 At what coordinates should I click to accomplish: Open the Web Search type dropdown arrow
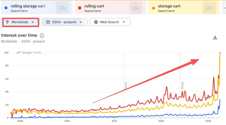click(x=124, y=22)
